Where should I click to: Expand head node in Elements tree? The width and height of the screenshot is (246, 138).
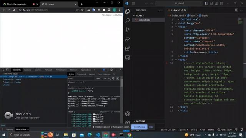coord(3,79)
